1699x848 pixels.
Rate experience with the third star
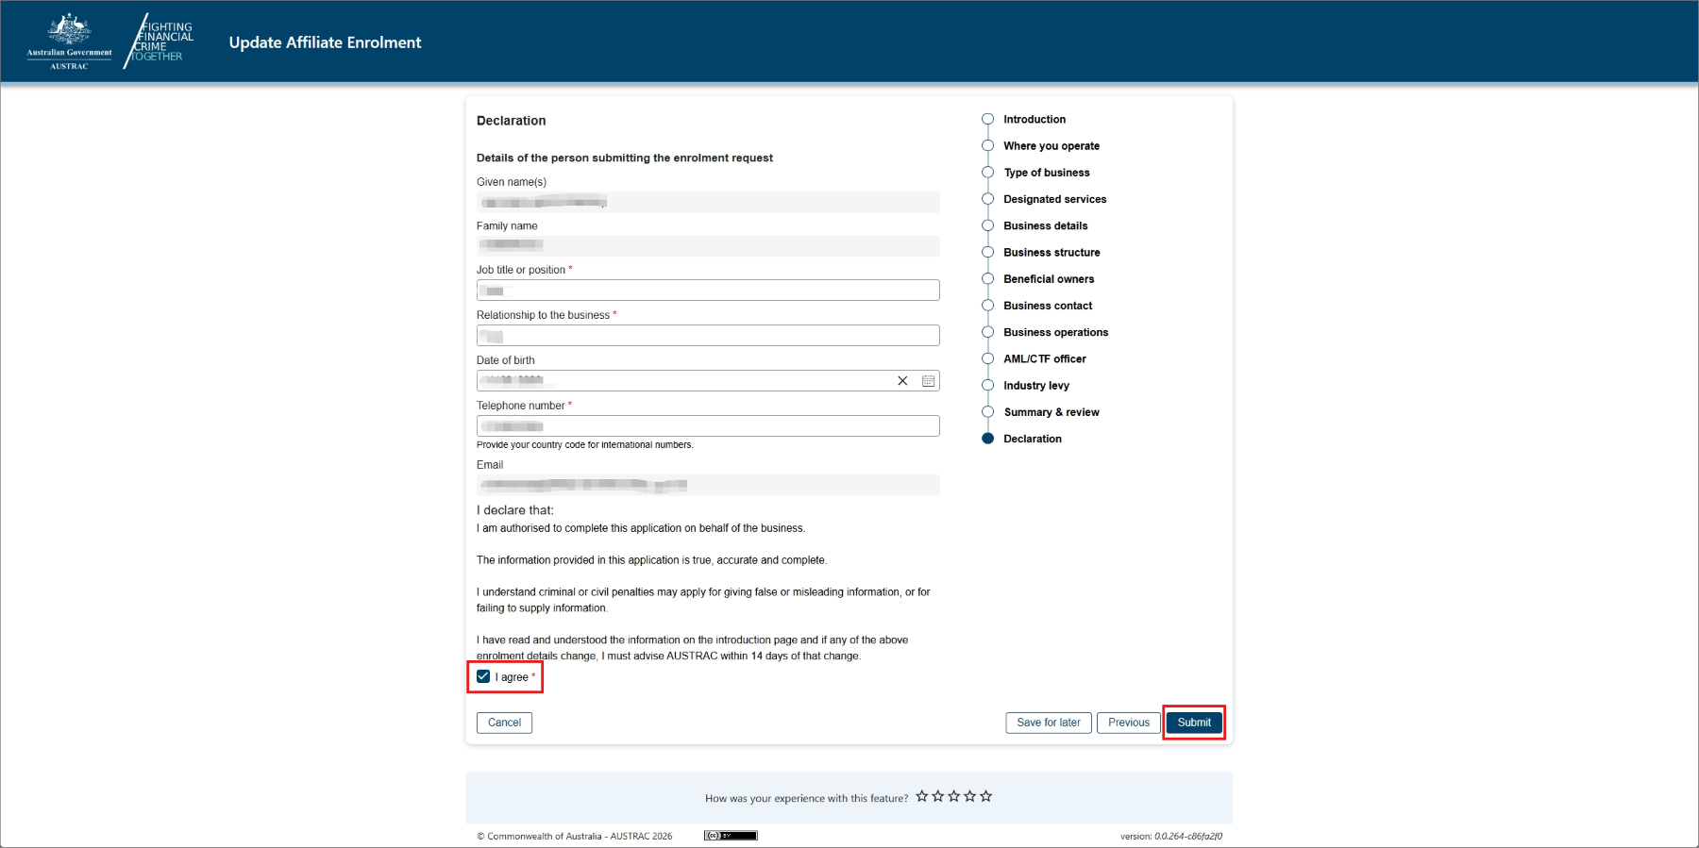(x=954, y=796)
